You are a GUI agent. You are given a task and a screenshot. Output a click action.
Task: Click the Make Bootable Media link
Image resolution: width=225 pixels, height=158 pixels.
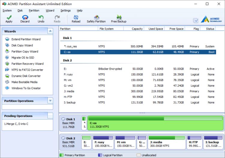[24, 82]
